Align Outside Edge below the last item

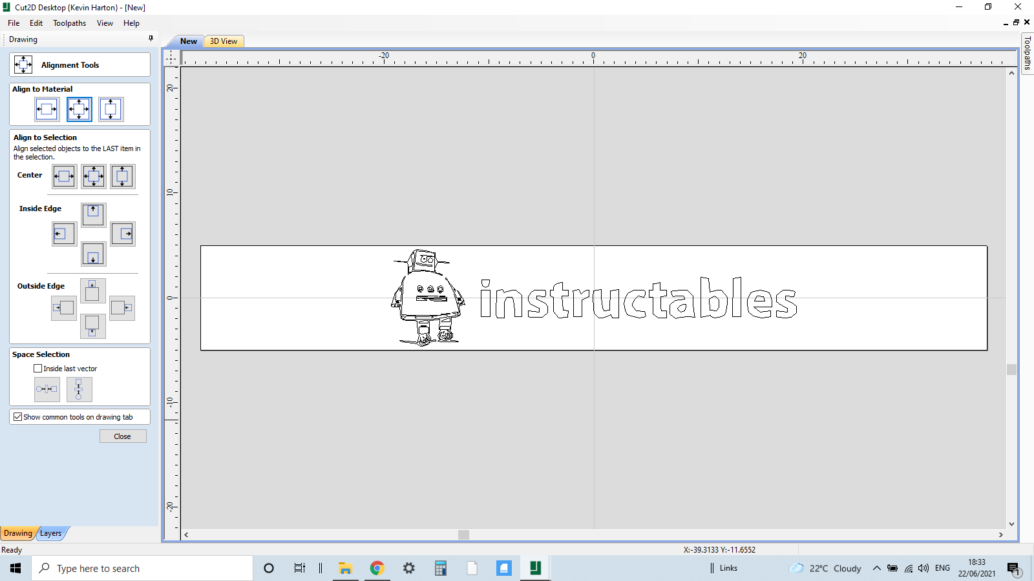click(x=92, y=326)
